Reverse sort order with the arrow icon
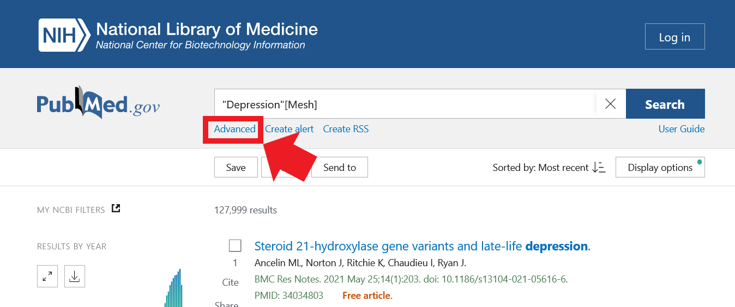Viewport: 735px width, 307px height. [x=599, y=168]
